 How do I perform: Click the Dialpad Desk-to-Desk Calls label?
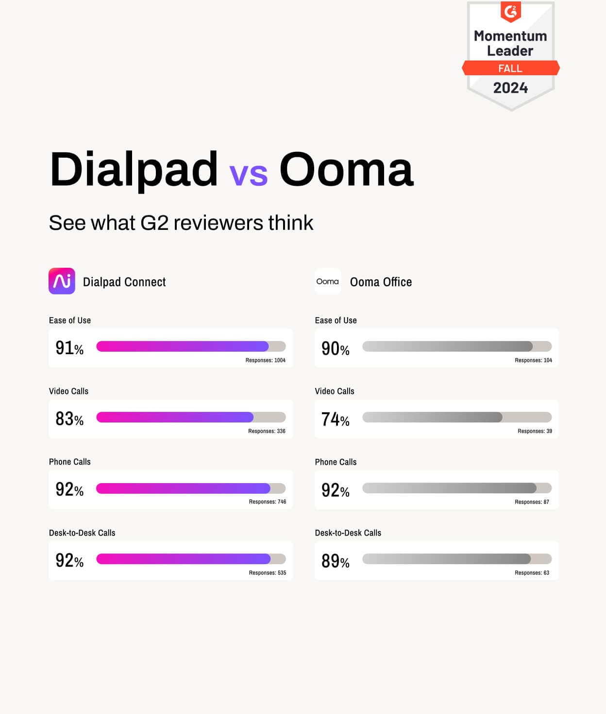[82, 533]
